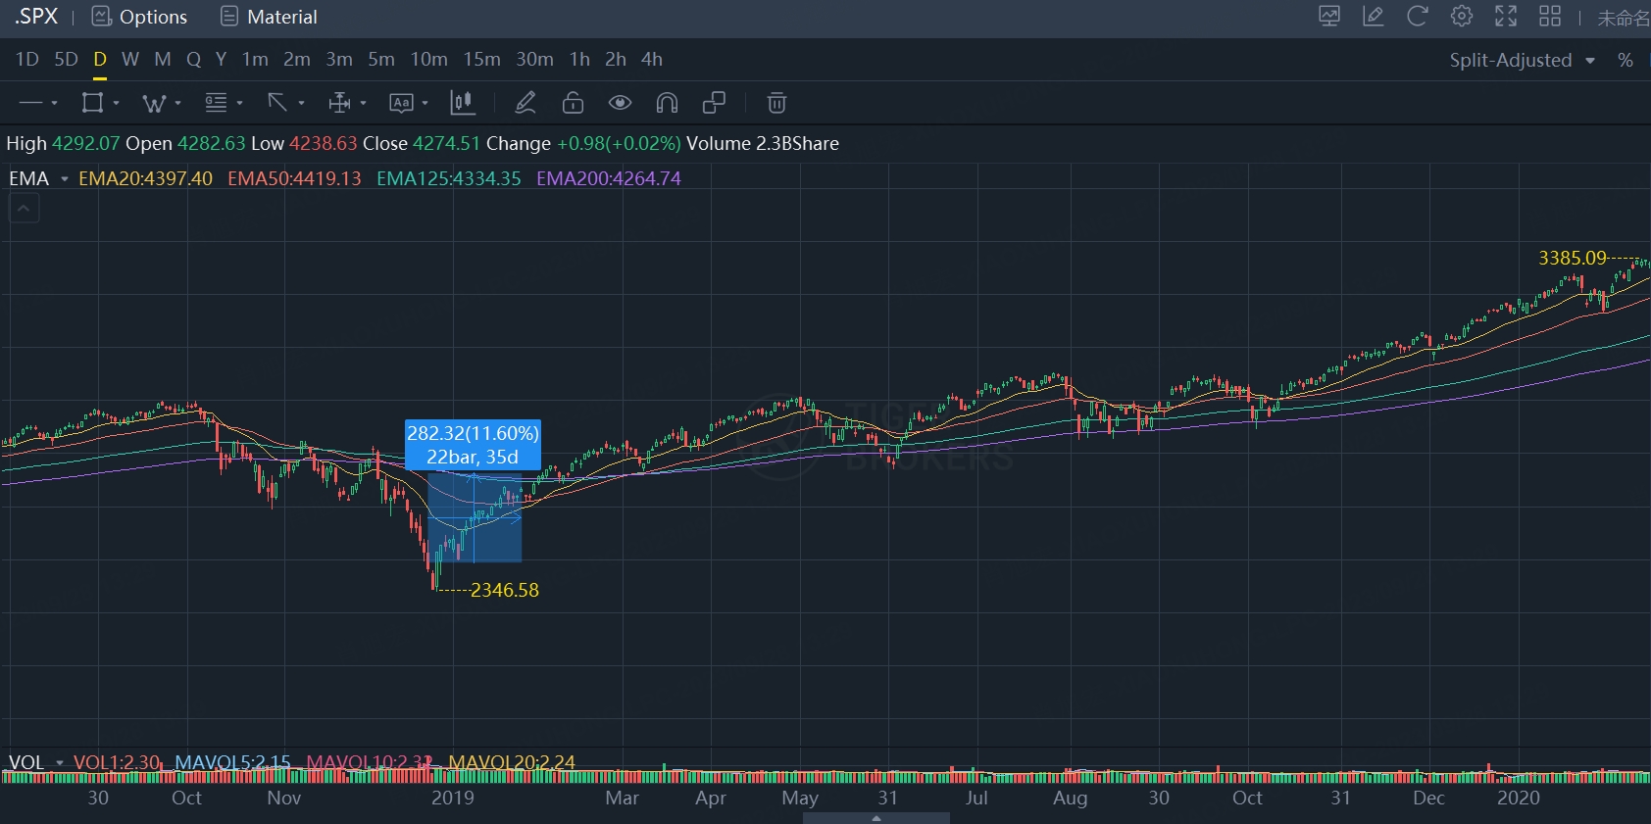
Task: Open the Material label
Action: tap(282, 17)
